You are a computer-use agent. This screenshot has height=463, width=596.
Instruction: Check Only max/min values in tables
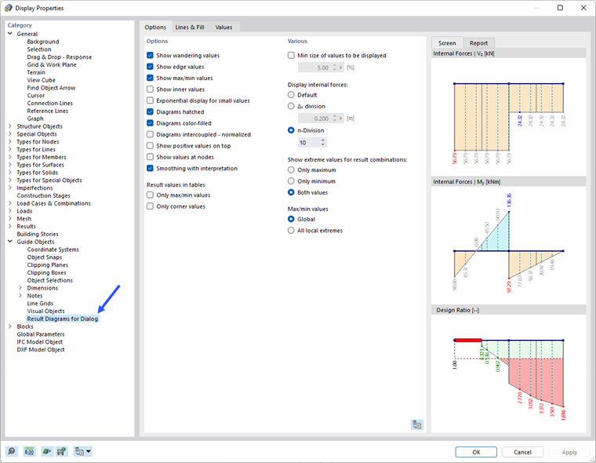coord(150,195)
